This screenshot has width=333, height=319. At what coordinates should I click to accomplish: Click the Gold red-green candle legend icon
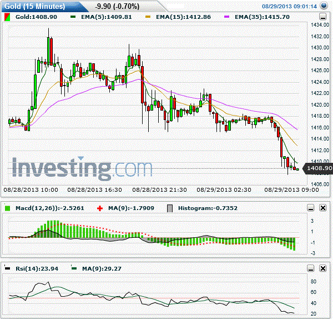tap(7, 17)
